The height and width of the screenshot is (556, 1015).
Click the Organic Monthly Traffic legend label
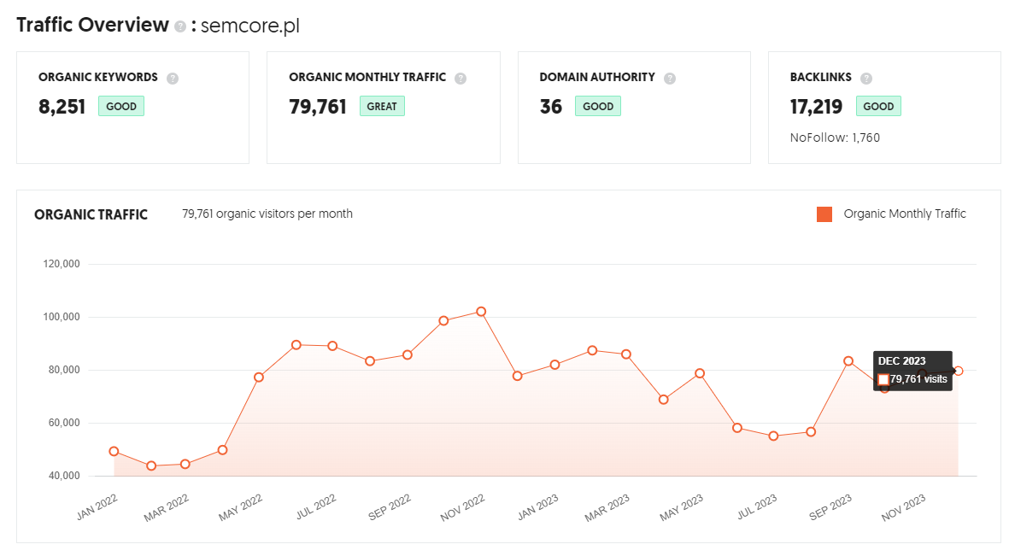click(904, 214)
